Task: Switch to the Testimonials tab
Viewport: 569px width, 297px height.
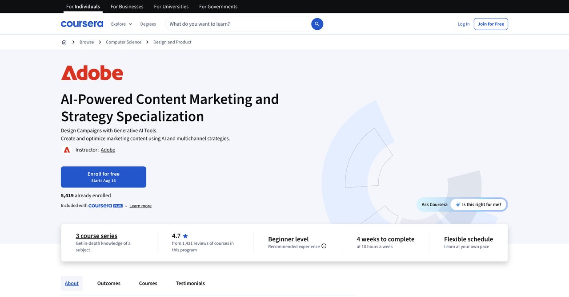Action: pyautogui.click(x=190, y=283)
